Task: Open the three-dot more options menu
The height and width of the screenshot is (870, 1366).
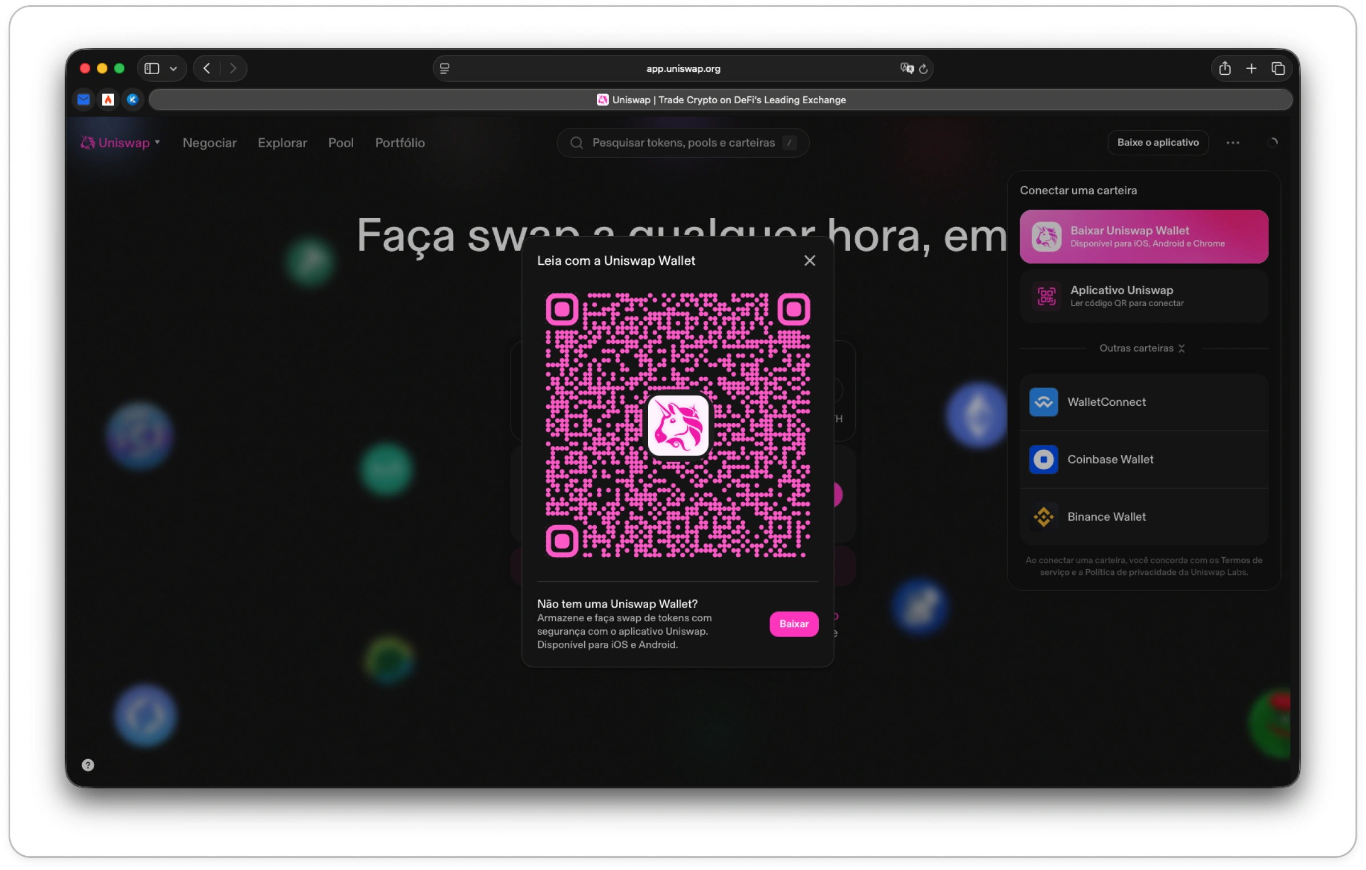Action: 1232,143
